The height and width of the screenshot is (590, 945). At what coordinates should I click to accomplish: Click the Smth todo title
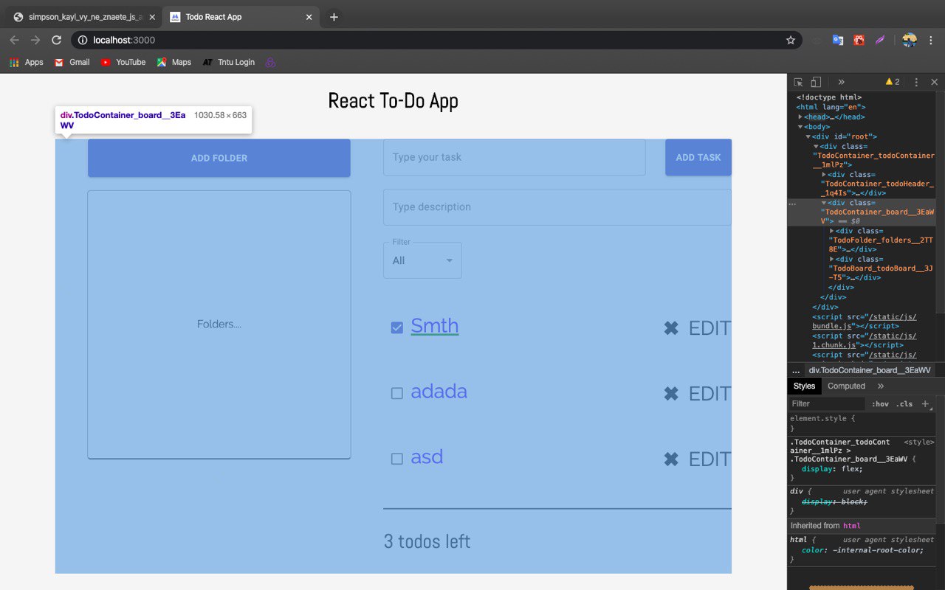point(435,326)
